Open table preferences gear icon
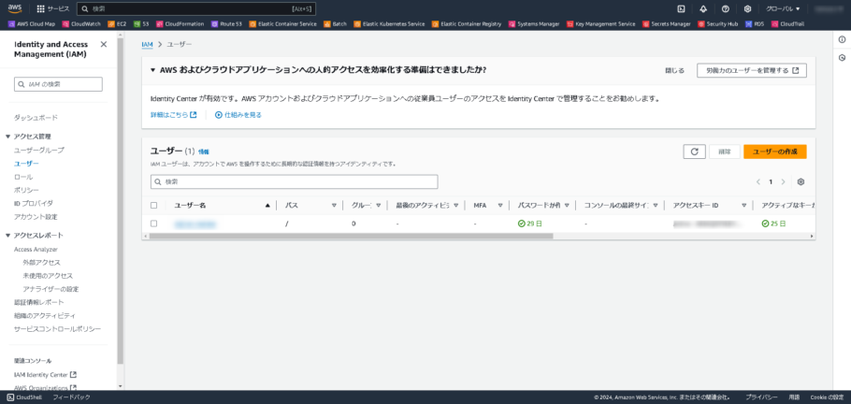The height and width of the screenshot is (404, 851). pos(801,182)
